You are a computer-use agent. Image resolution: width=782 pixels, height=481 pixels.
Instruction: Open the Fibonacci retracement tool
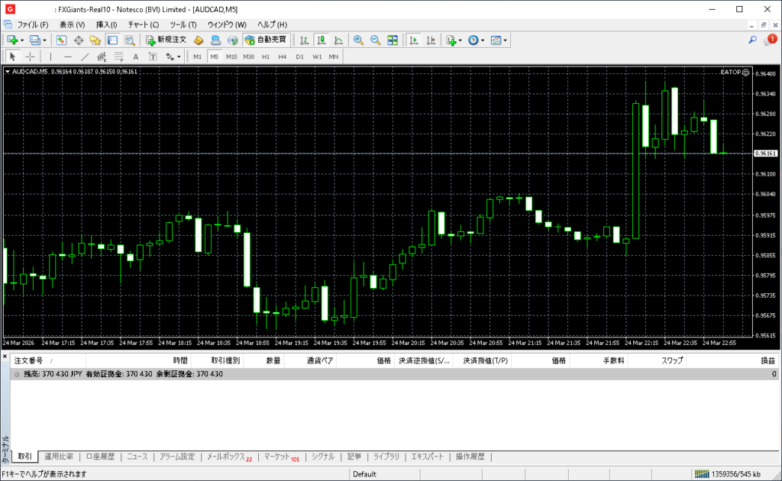coord(118,56)
